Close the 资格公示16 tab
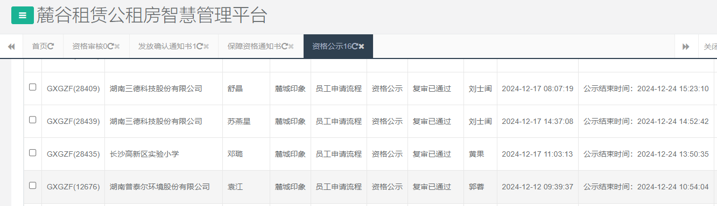 pos(362,47)
